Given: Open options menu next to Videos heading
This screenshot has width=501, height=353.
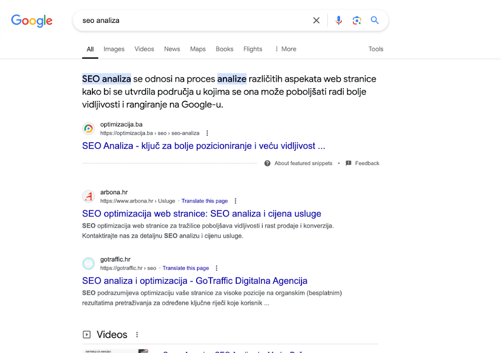Looking at the screenshot, I should click(137, 334).
